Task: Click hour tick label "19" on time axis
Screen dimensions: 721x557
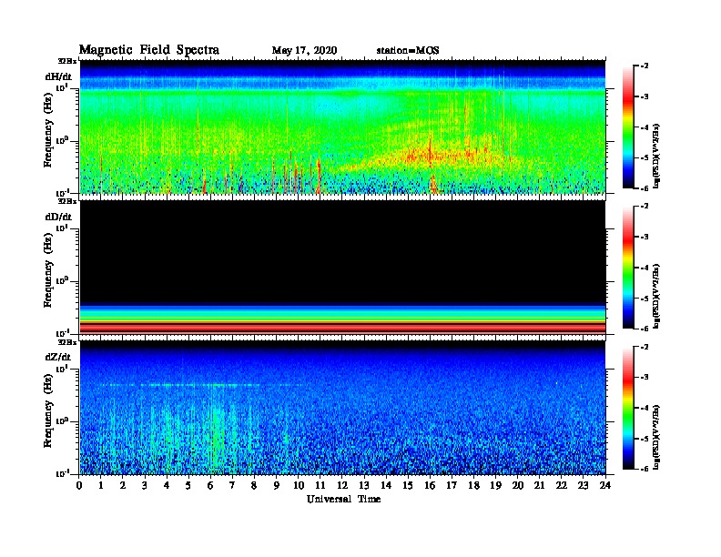Action: coord(495,485)
